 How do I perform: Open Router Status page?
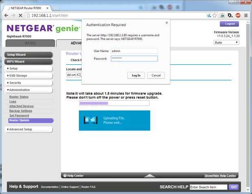(19, 97)
